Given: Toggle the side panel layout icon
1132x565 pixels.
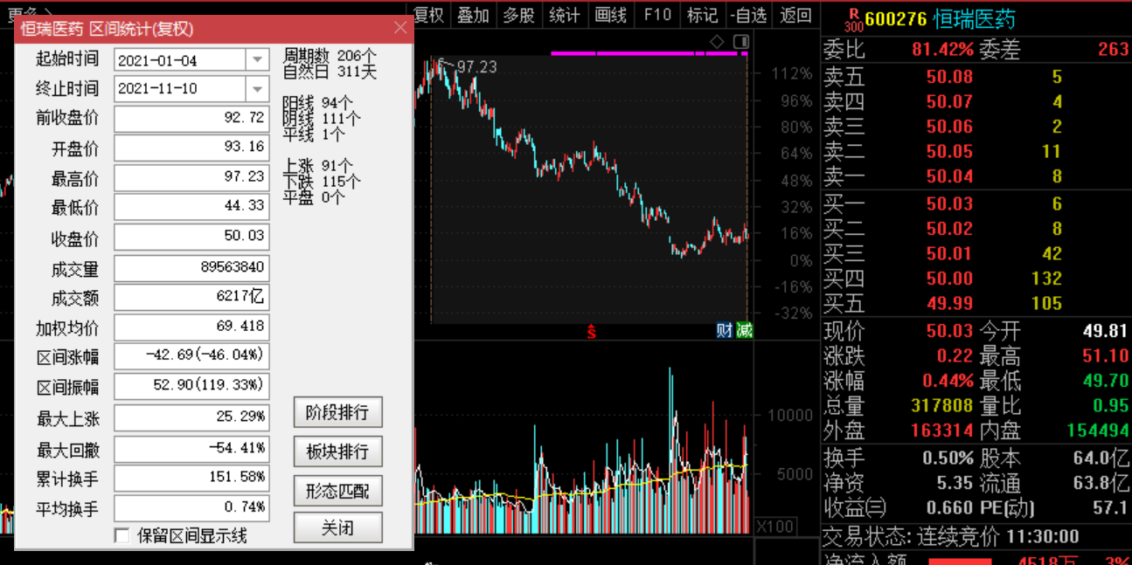Looking at the screenshot, I should (x=741, y=41).
